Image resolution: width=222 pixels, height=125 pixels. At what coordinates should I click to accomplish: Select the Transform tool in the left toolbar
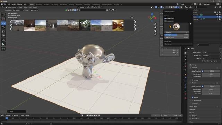(3, 35)
